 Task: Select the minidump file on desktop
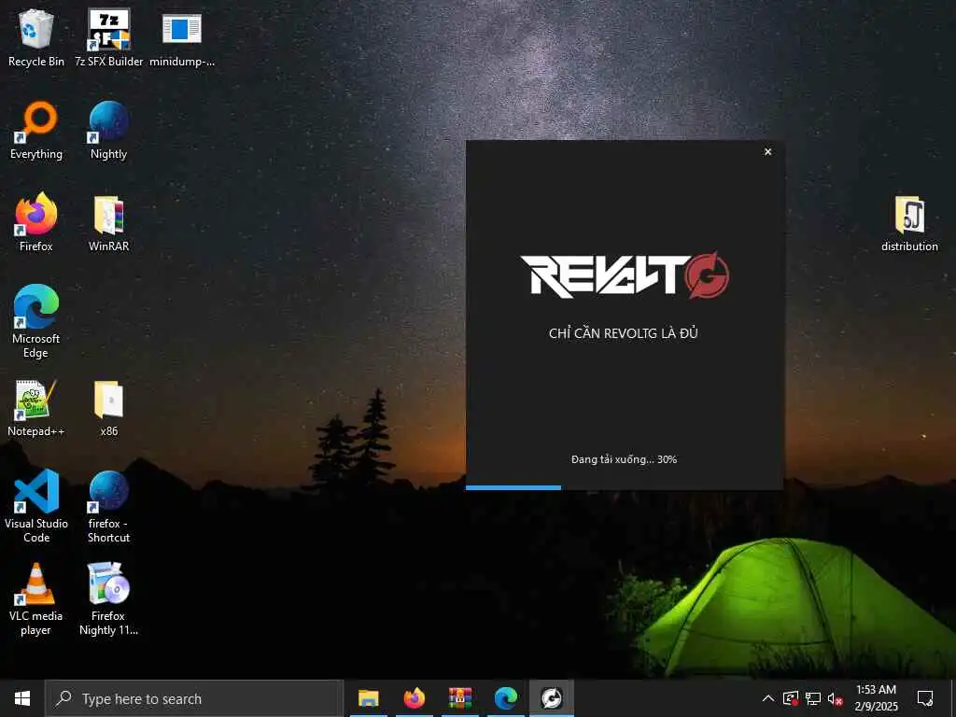pyautogui.click(x=182, y=37)
